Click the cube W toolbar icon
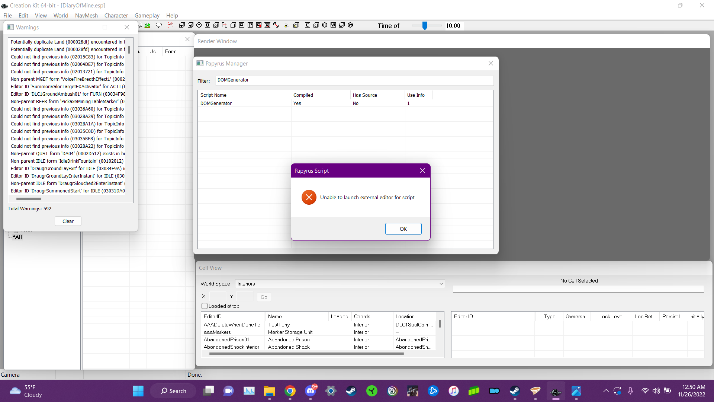 coord(342,25)
